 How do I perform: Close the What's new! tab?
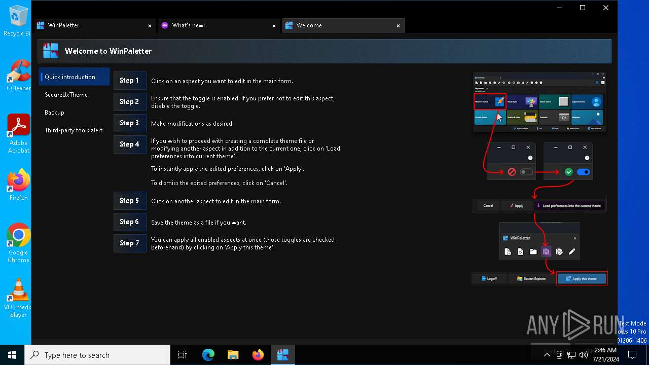click(274, 25)
